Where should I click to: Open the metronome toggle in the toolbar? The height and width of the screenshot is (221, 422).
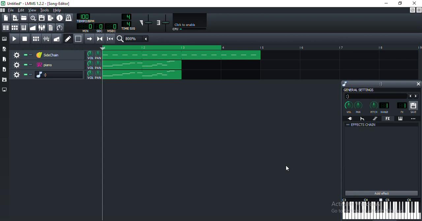(x=69, y=18)
